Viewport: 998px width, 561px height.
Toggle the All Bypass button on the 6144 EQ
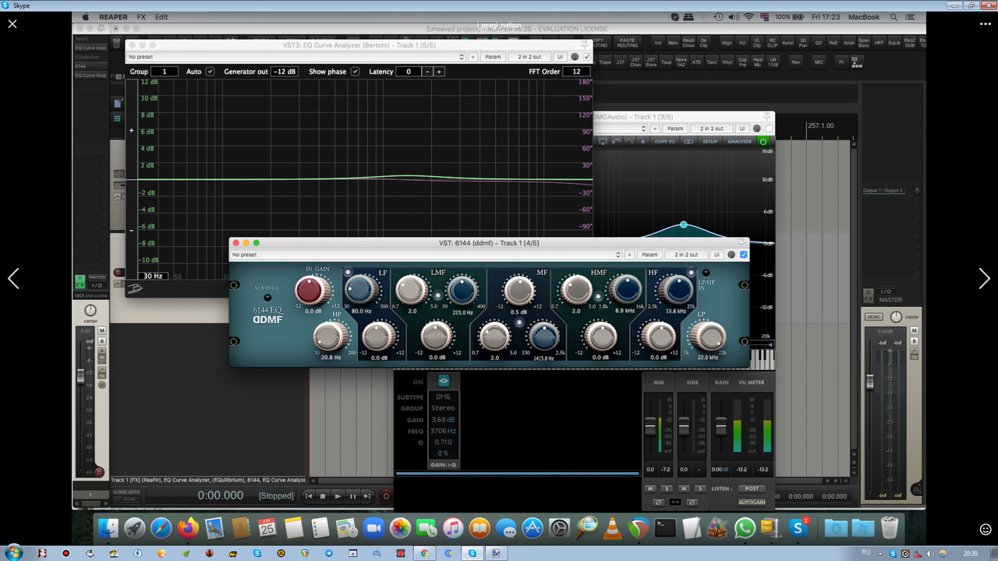pyautogui.click(x=267, y=298)
